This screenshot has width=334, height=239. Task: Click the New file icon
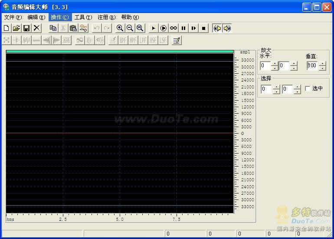(x=7, y=28)
